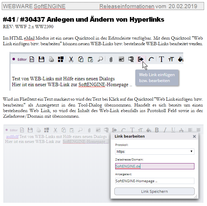Click the dimmed image icon in greyed-out editor toolbar
This screenshot has width=207, height=206.
point(98,130)
